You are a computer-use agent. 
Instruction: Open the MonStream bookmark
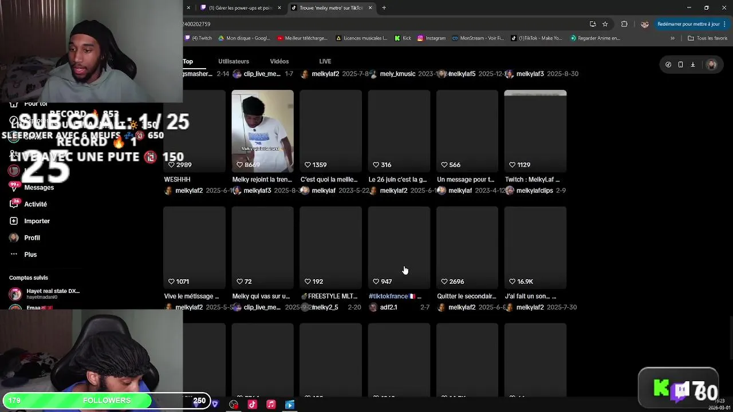click(478, 38)
